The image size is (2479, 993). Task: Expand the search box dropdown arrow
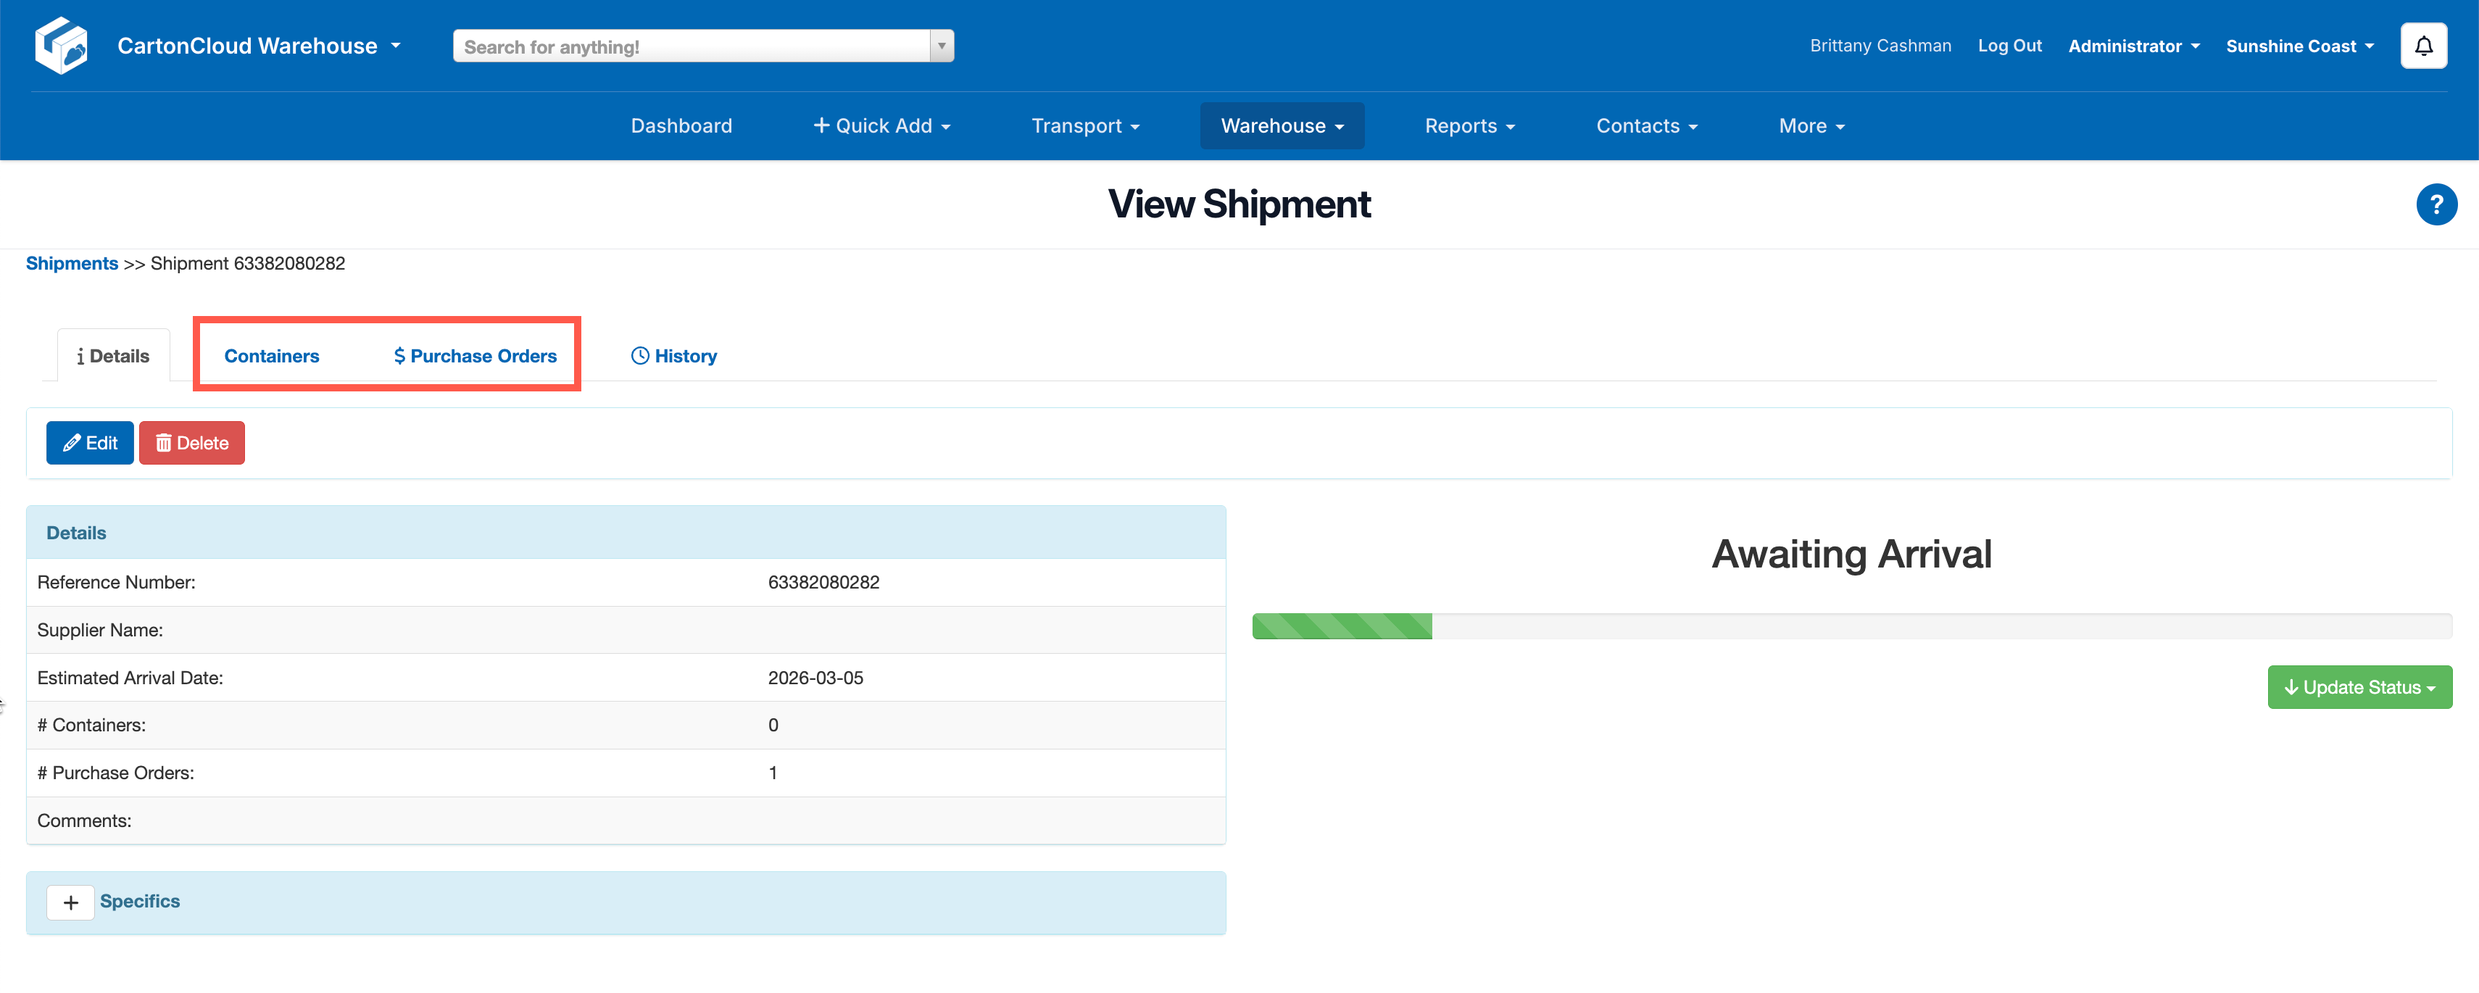click(x=941, y=45)
